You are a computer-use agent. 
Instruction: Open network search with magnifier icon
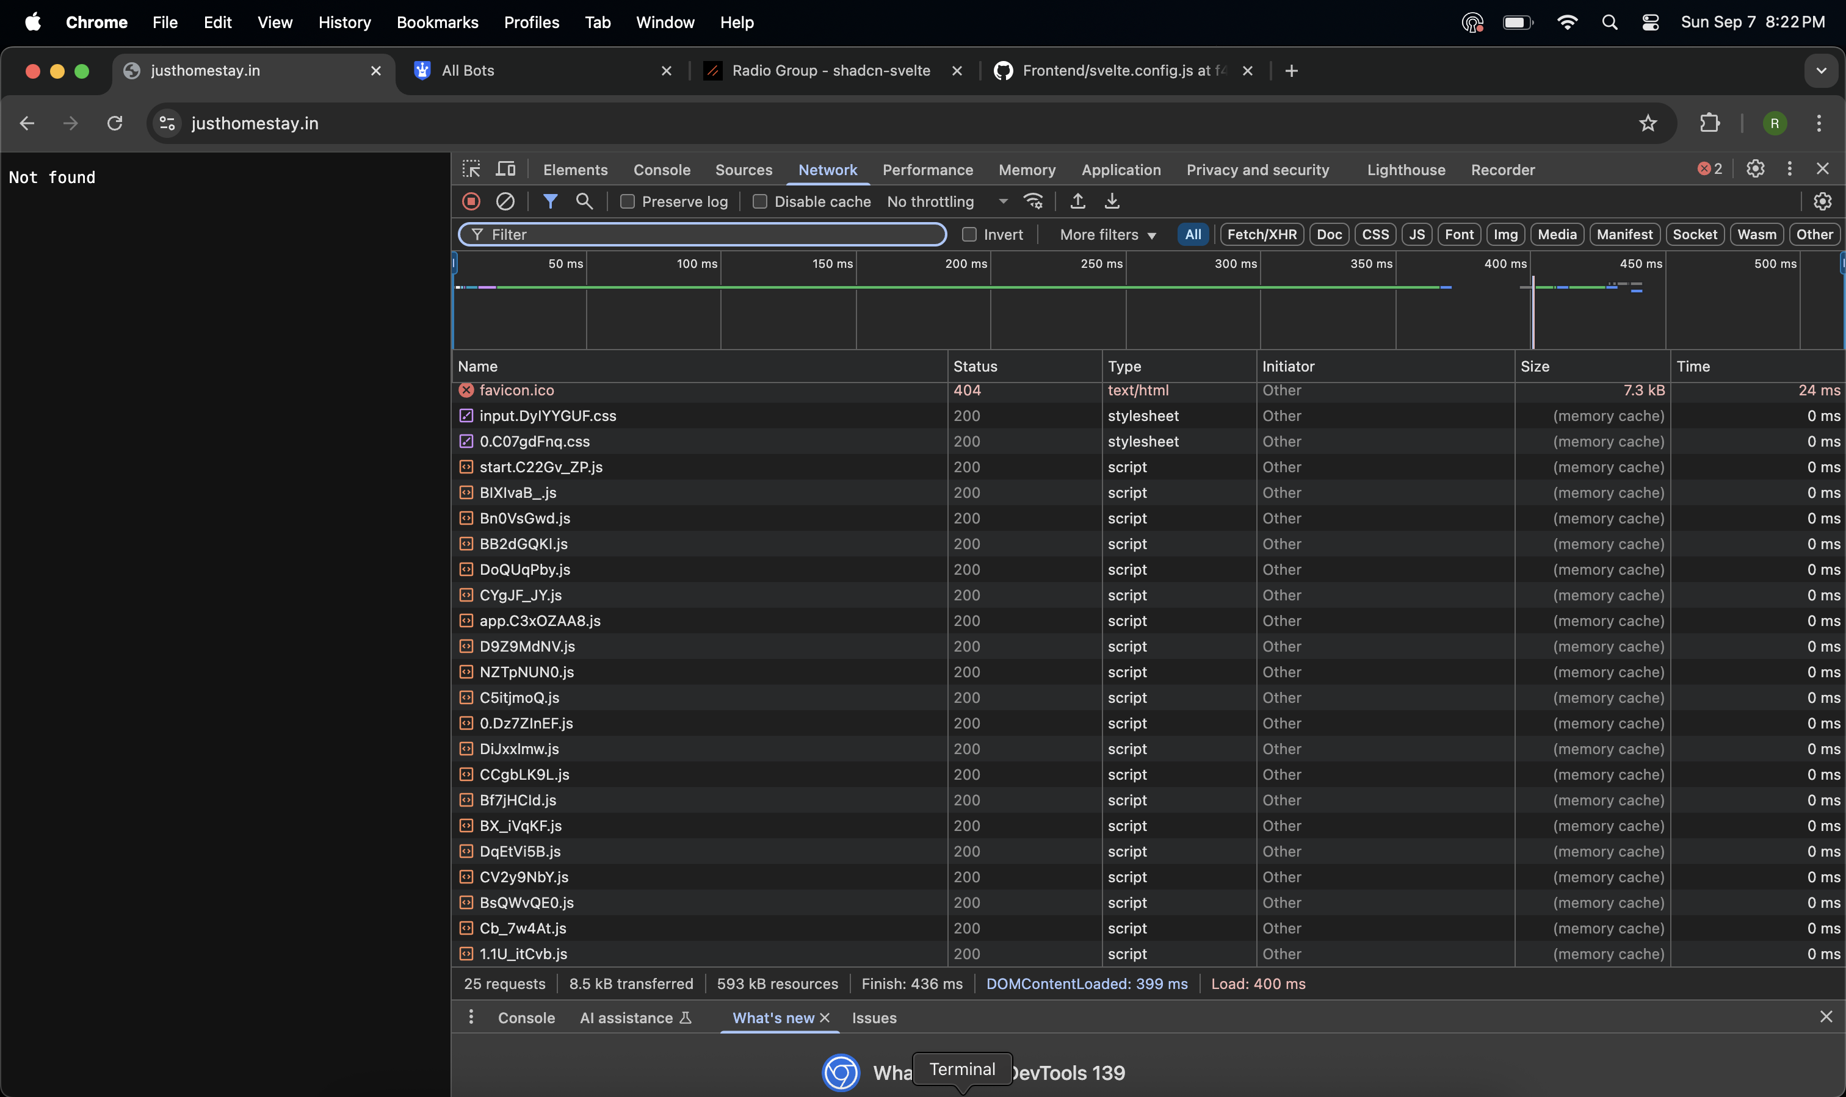tap(584, 201)
